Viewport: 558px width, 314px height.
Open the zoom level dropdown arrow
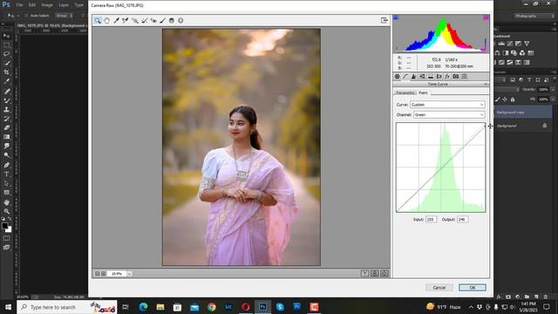pyautogui.click(x=129, y=273)
